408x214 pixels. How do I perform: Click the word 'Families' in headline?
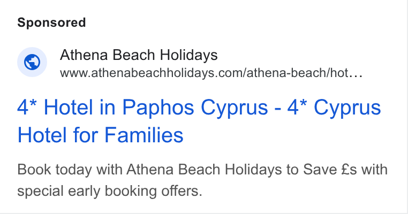coord(144,135)
